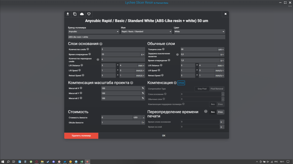Show help for Масштаб X
Screen dimensions: 293x164
pos(81,88)
